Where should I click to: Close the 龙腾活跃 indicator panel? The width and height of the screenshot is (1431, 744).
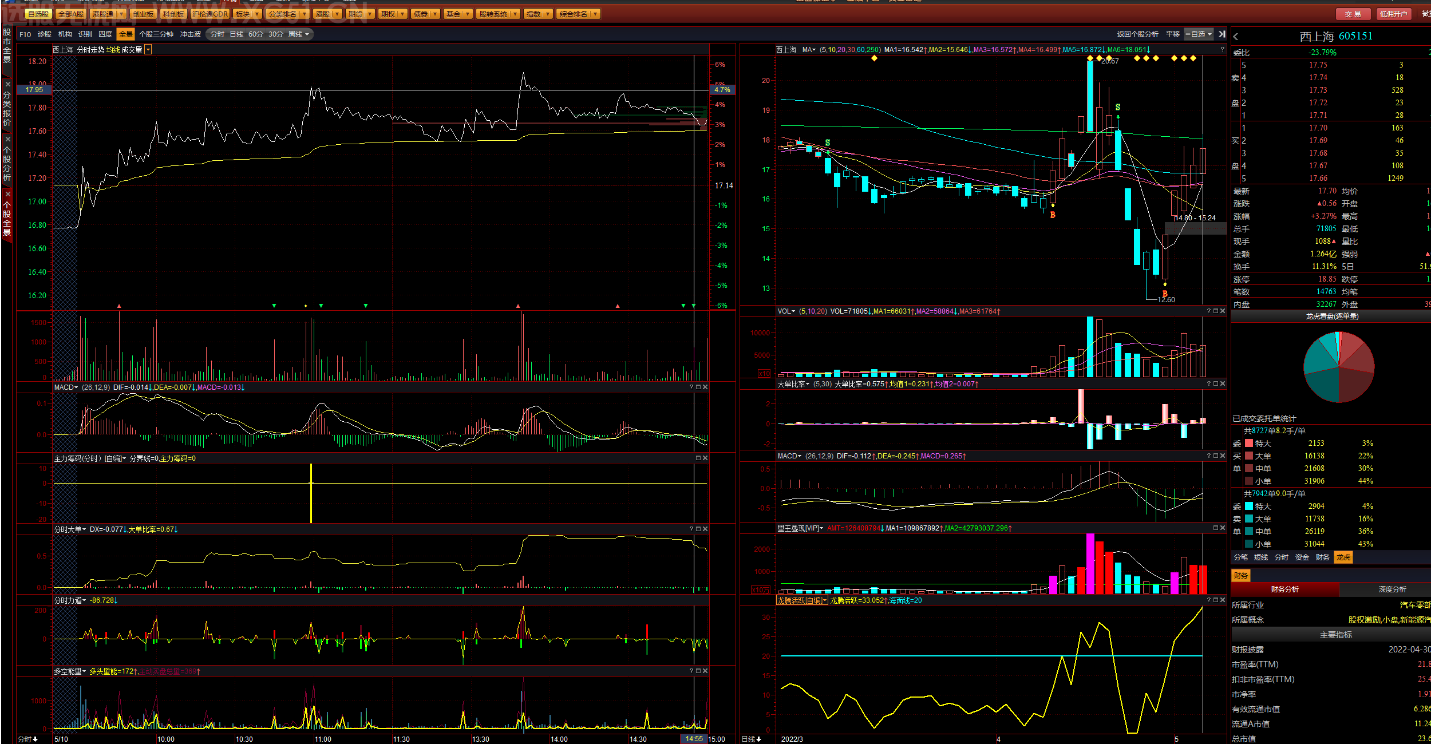pyautogui.click(x=1223, y=600)
